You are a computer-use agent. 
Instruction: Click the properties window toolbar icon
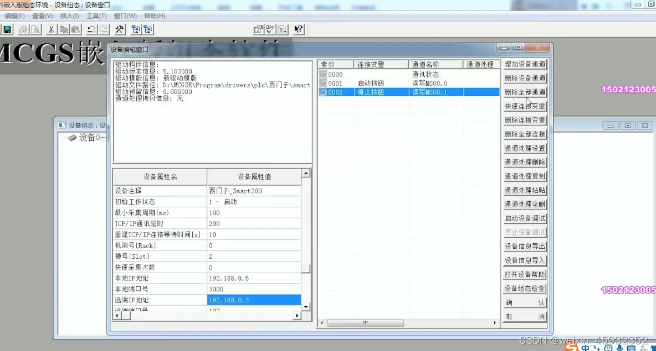tap(258, 29)
